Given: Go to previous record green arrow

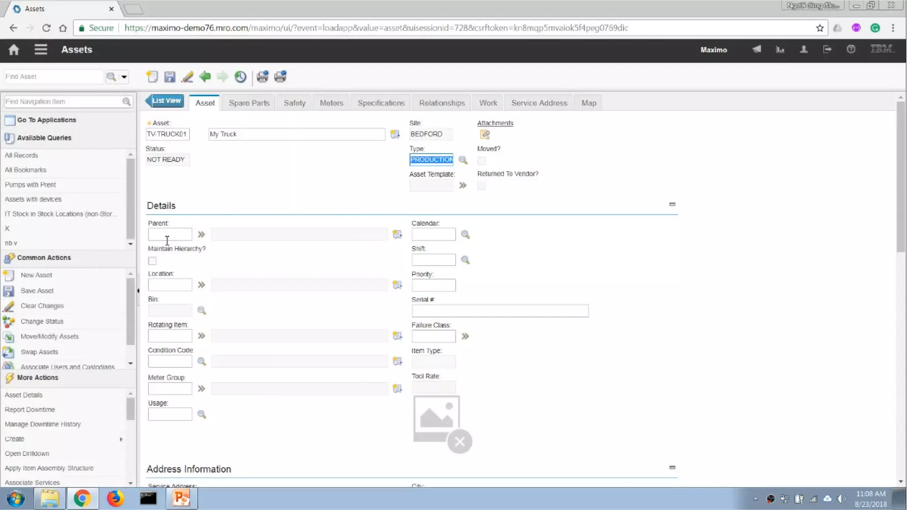Looking at the screenshot, I should [205, 77].
